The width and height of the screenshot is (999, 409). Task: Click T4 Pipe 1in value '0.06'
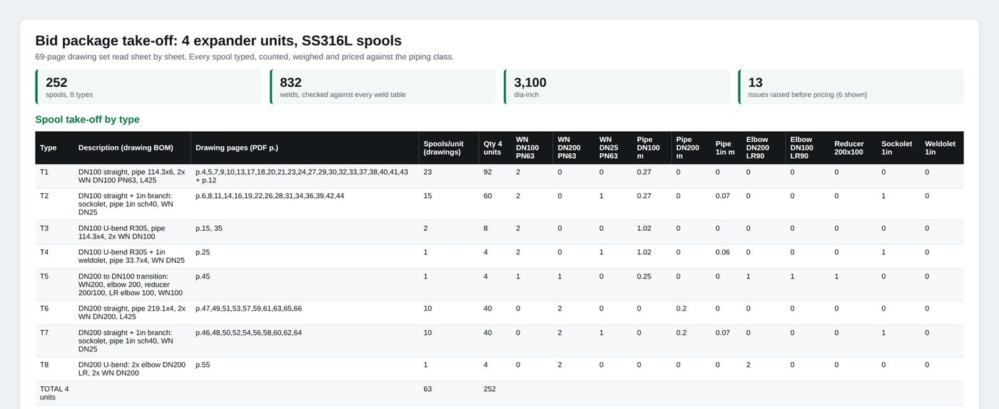coord(723,252)
